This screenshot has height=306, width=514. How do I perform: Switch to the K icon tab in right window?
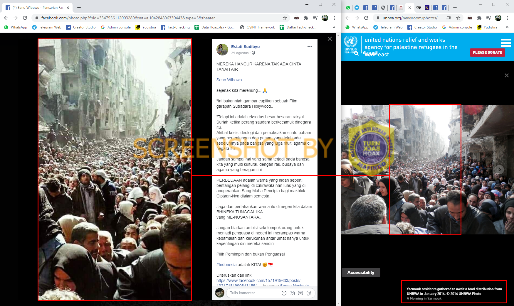(427, 8)
